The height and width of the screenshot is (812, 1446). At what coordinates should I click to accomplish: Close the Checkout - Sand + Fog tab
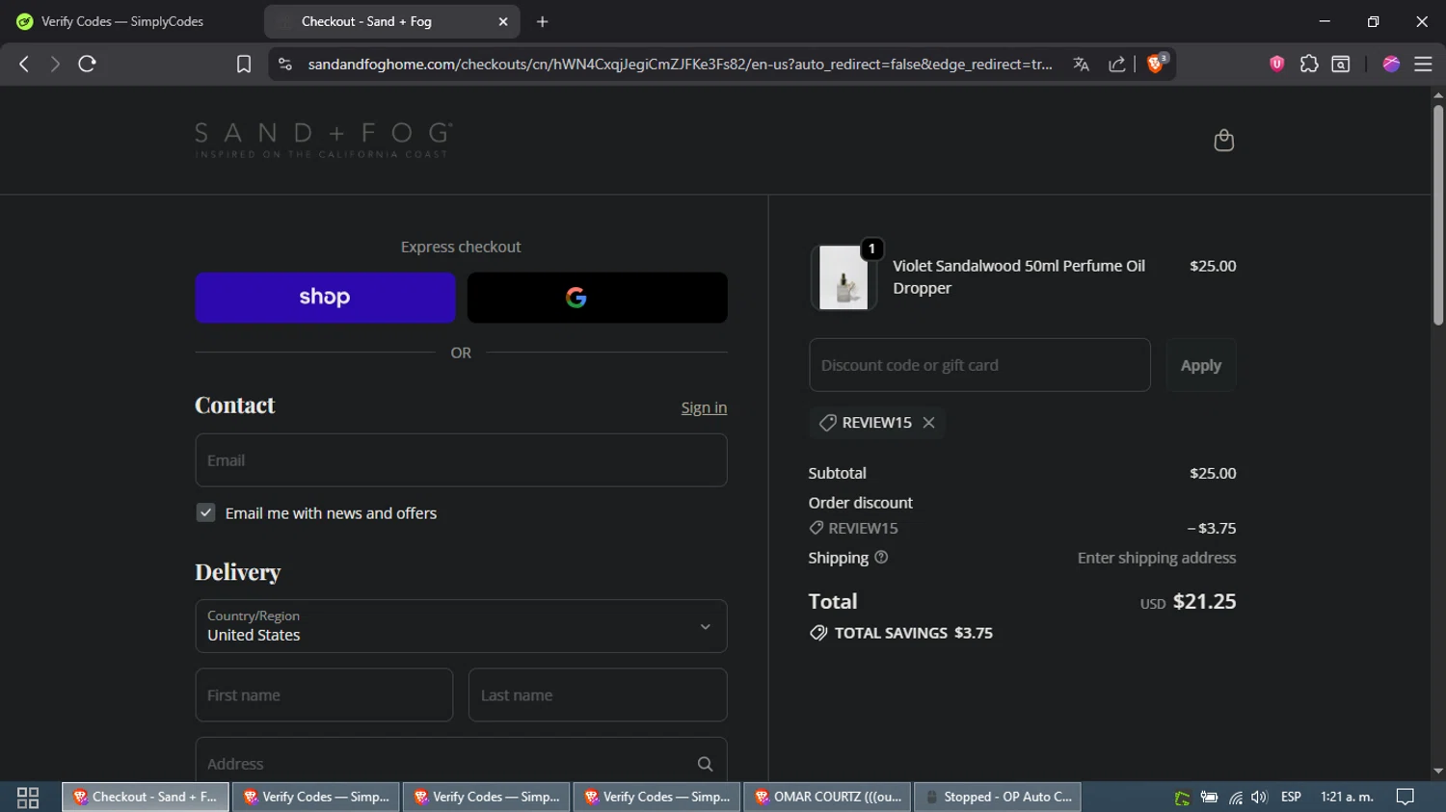click(x=503, y=21)
